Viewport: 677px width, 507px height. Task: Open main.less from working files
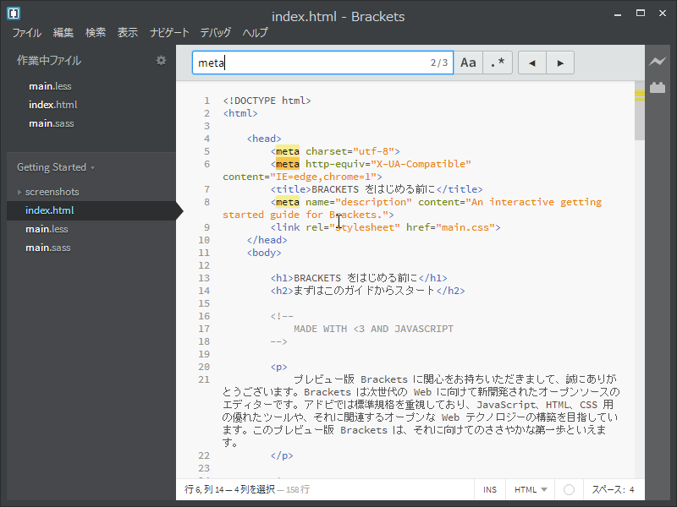pyautogui.click(x=49, y=86)
